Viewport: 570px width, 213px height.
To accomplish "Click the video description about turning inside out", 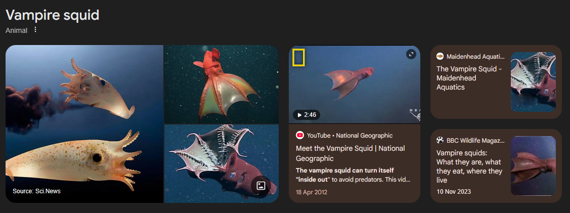I will coord(353,175).
